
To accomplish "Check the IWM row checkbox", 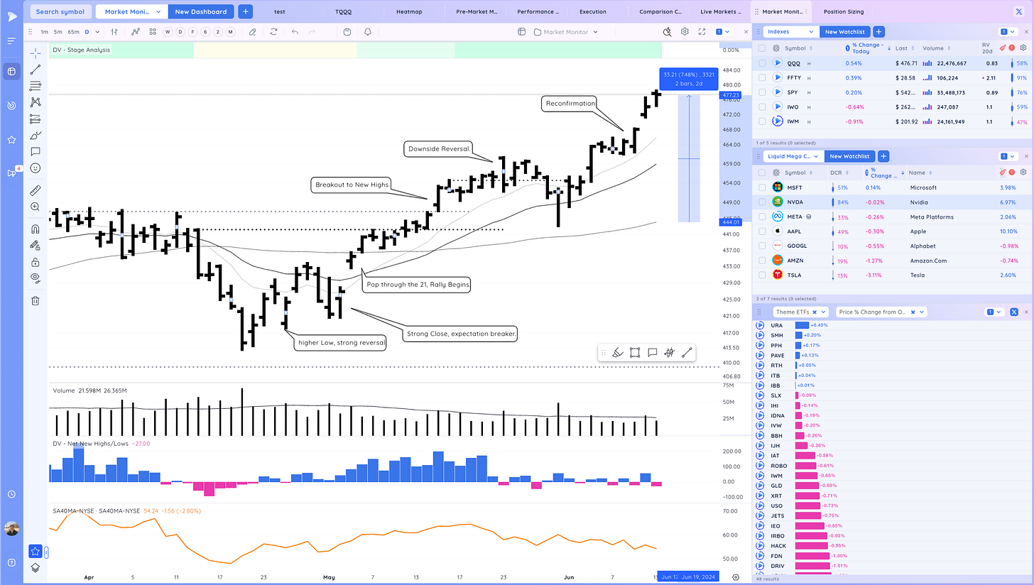I will point(762,121).
